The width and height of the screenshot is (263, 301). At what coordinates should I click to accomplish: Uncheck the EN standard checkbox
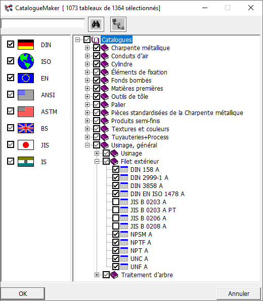(x=11, y=78)
